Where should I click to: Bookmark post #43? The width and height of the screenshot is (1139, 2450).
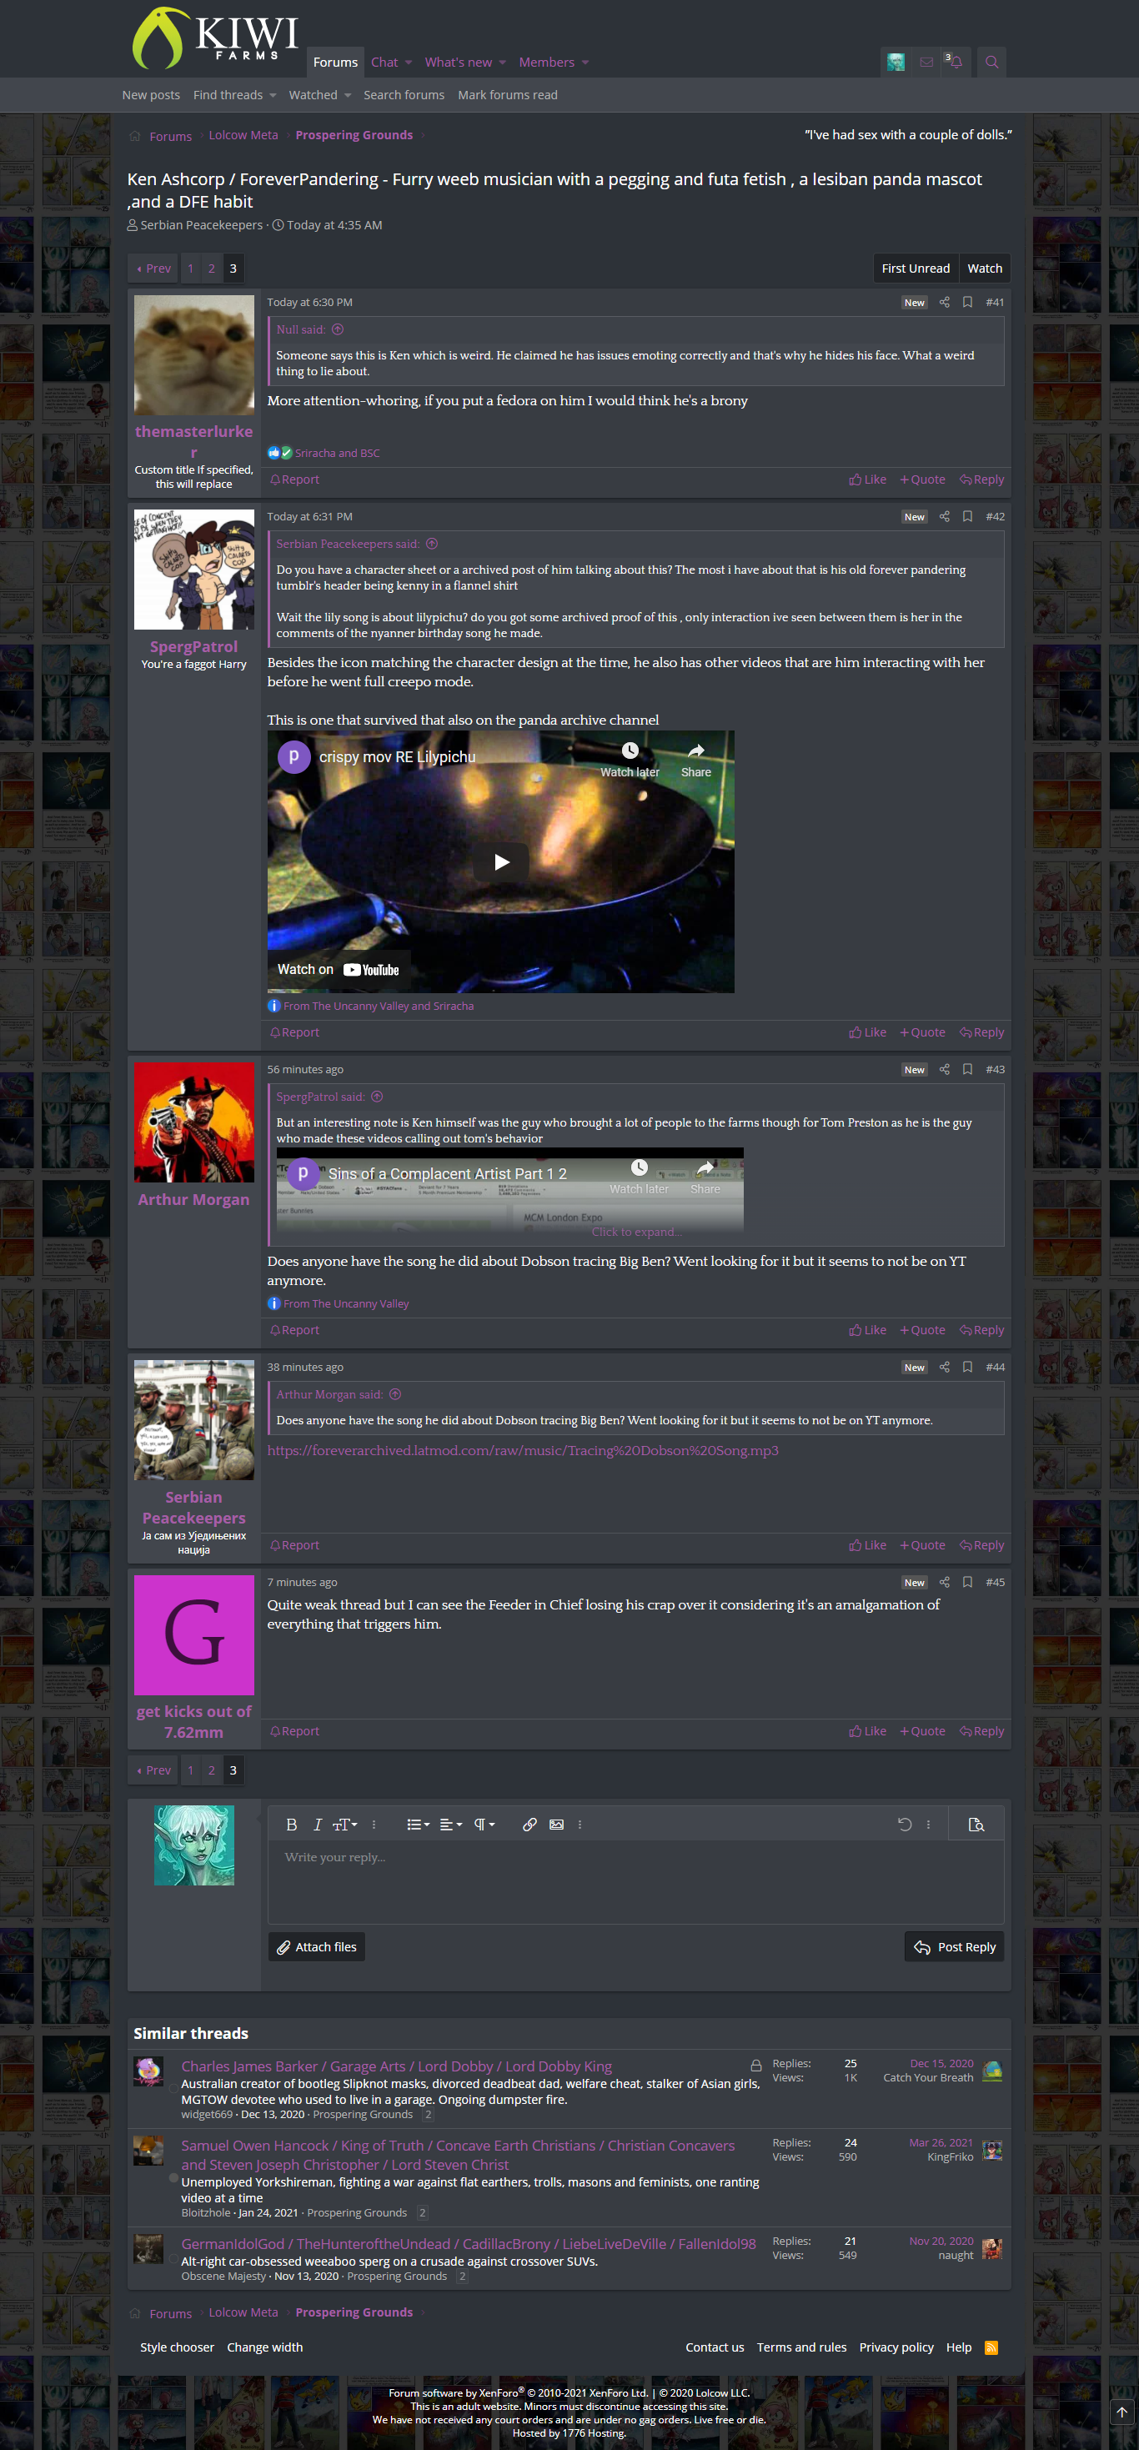(967, 1069)
